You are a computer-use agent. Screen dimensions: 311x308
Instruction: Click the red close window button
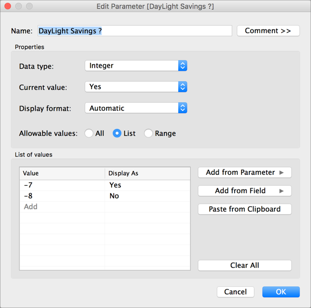pyautogui.click(x=8, y=6)
